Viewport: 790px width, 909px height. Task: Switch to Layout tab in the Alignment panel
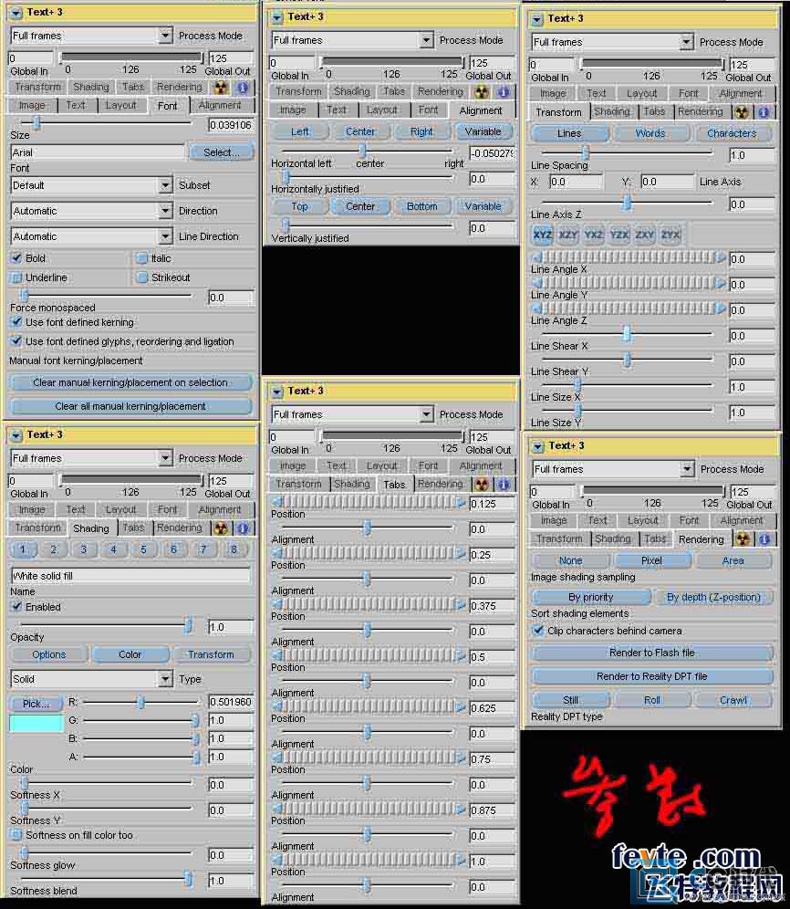coord(382,110)
